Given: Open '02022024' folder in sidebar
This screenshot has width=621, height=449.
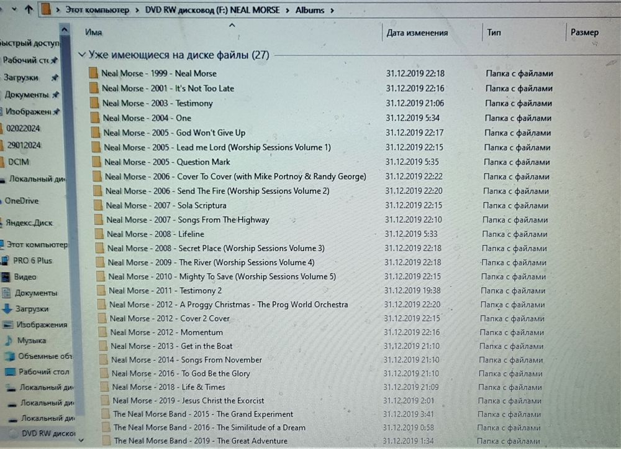Looking at the screenshot, I should (23, 128).
